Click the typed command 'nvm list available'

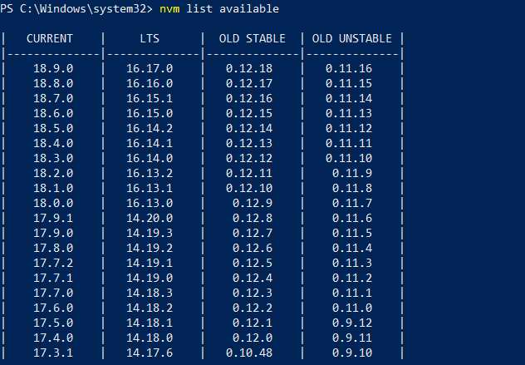pos(219,8)
